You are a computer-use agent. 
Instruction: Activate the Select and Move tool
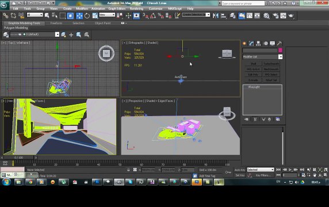click(79, 16)
